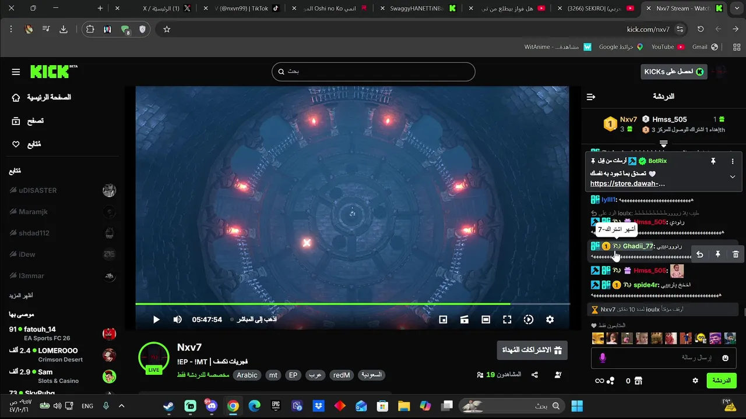The width and height of the screenshot is (746, 419).
Task: Open the mini player
Action: pyautogui.click(x=443, y=319)
